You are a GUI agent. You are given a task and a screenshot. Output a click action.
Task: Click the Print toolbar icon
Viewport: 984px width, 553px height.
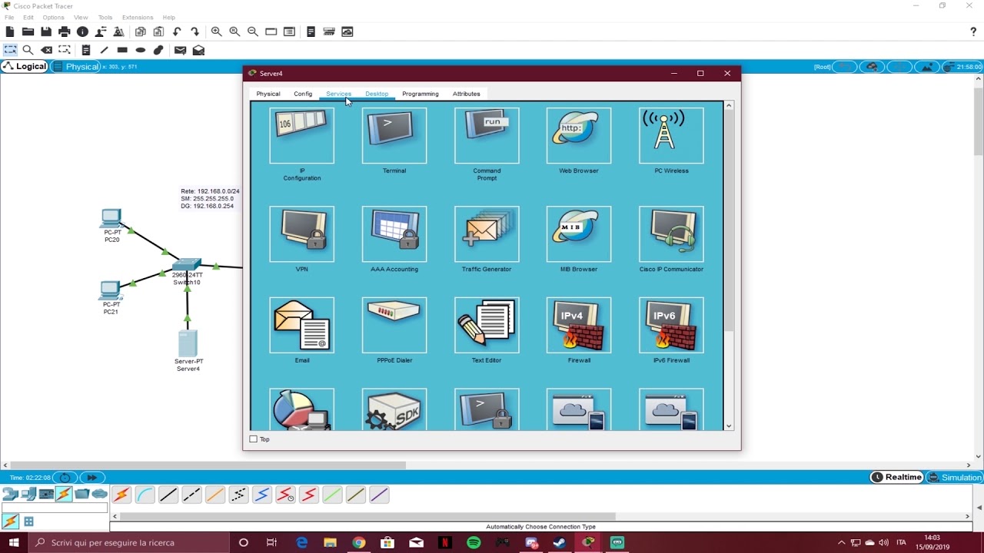coord(65,31)
